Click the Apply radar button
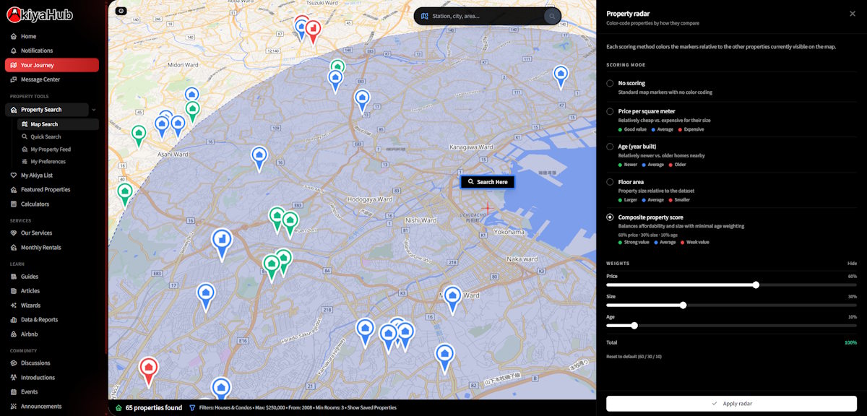This screenshot has height=416, width=867. pyautogui.click(x=731, y=404)
